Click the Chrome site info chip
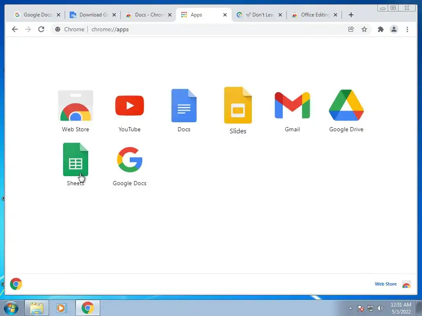 [70, 29]
